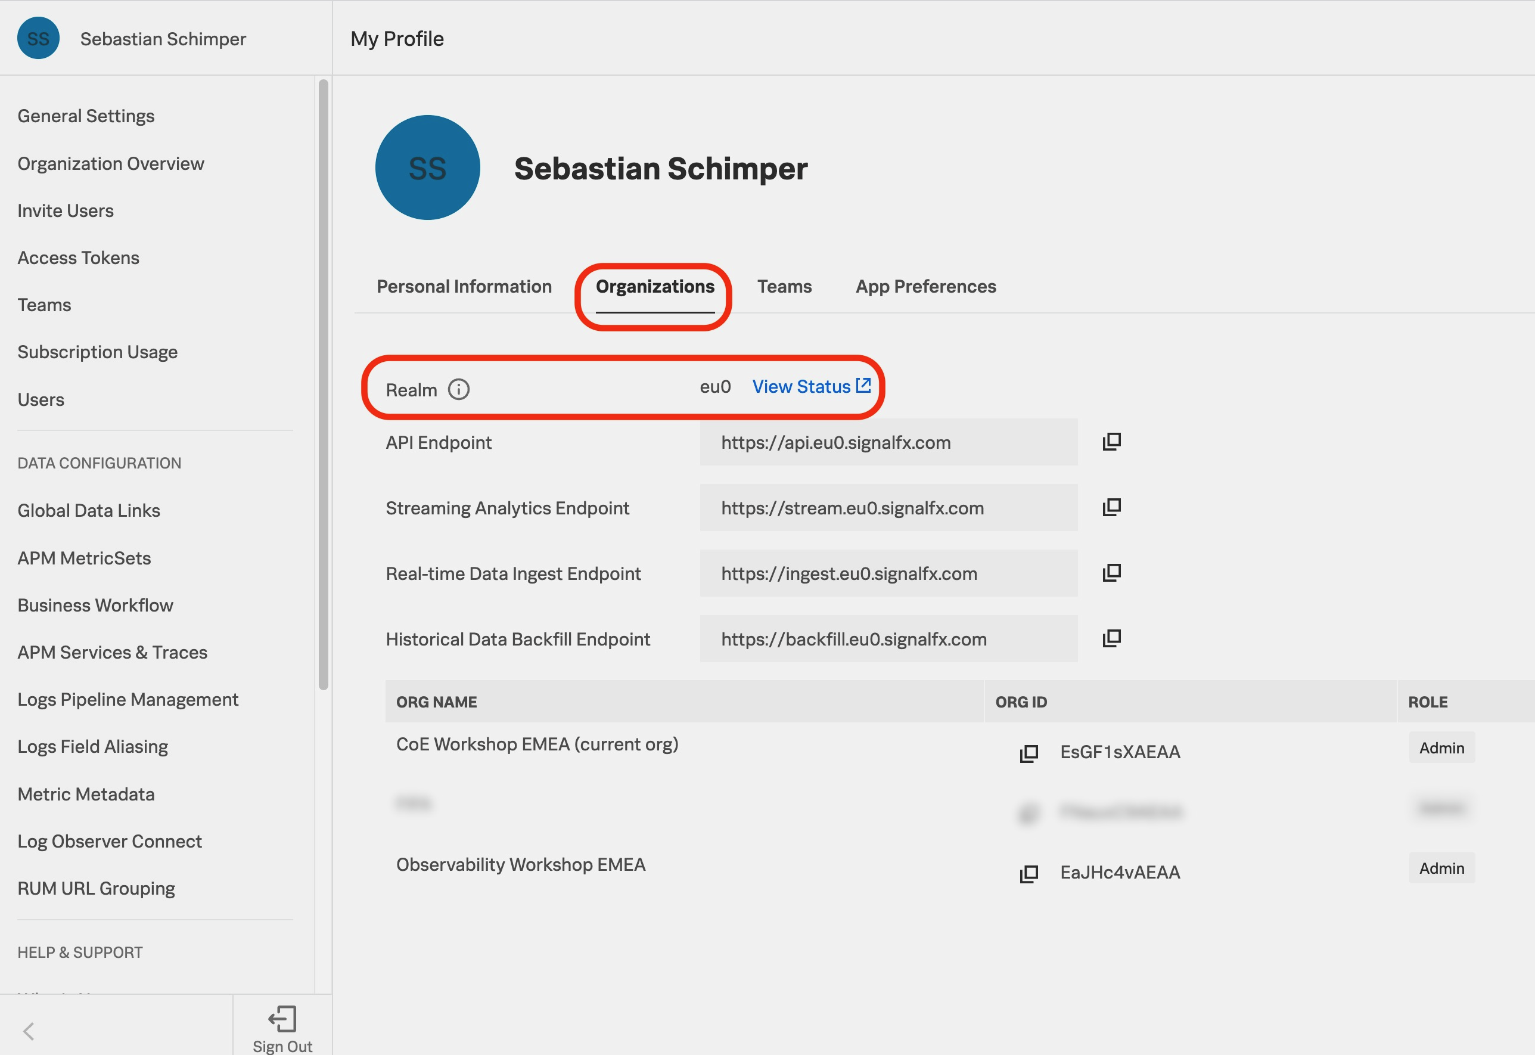The width and height of the screenshot is (1535, 1055).
Task: Copy the Real-time Data Ingest Endpoint URL
Action: (x=1111, y=572)
